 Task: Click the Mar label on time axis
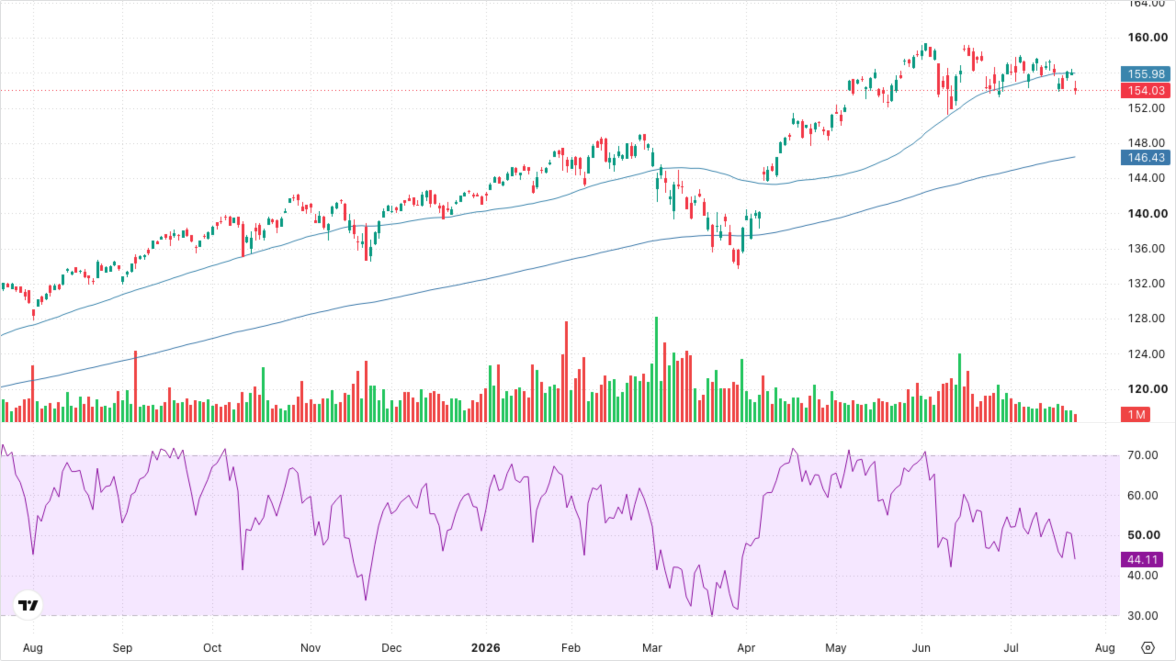tap(652, 648)
